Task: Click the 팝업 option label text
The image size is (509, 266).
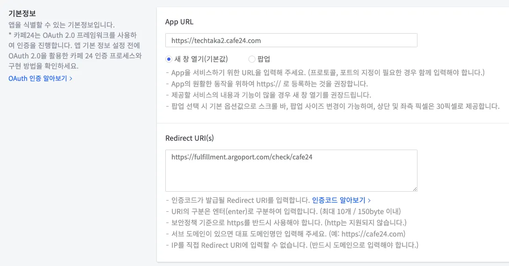Action: tap(264, 59)
